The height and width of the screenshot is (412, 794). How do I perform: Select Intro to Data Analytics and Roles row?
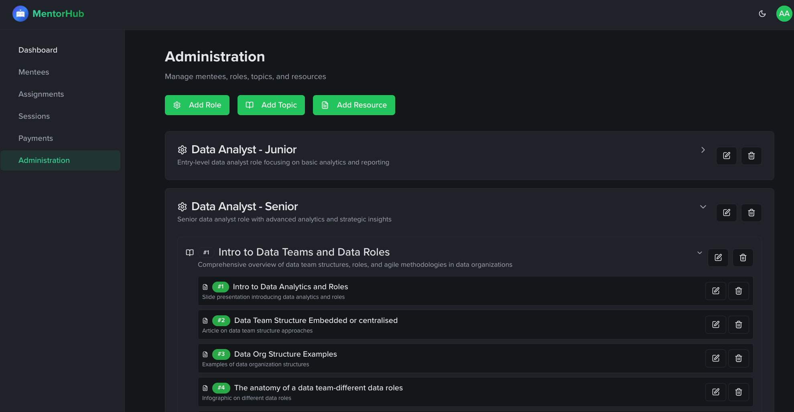coord(475,291)
